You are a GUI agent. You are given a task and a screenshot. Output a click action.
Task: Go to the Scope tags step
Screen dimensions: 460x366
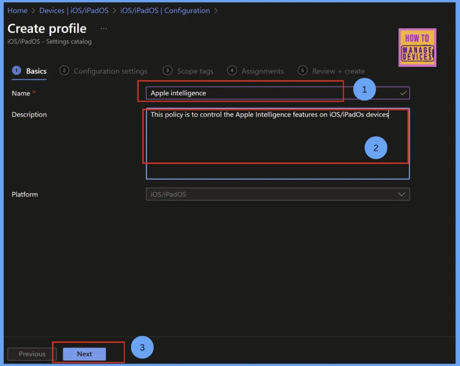coord(188,71)
